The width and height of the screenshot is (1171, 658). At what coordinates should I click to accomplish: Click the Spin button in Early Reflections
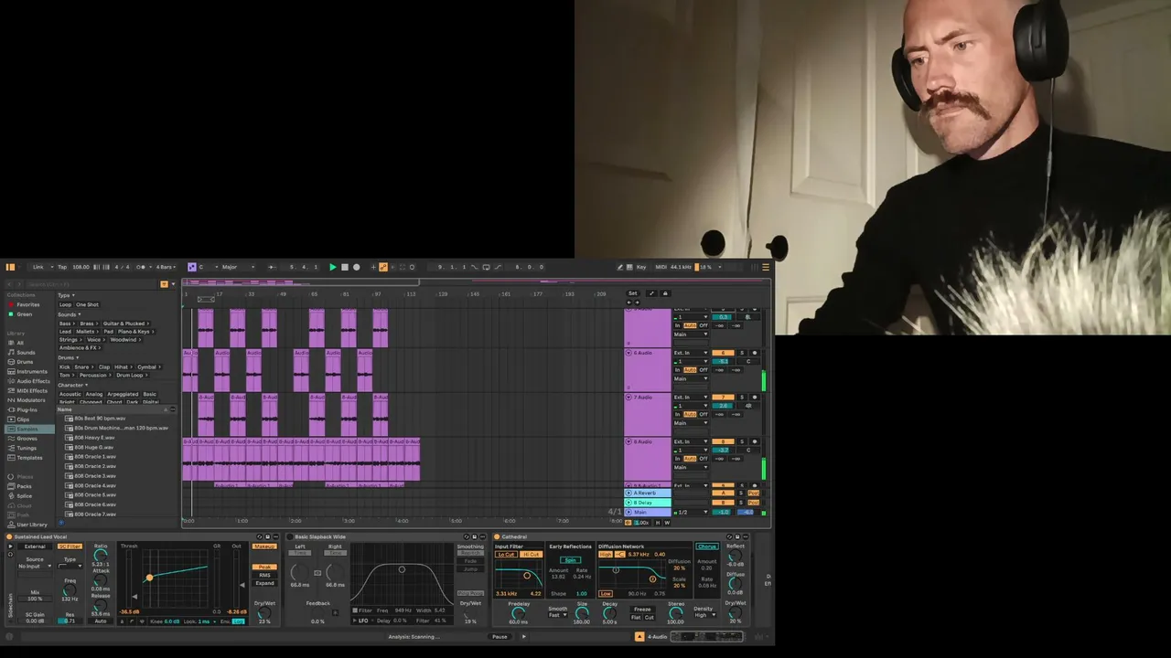571,560
